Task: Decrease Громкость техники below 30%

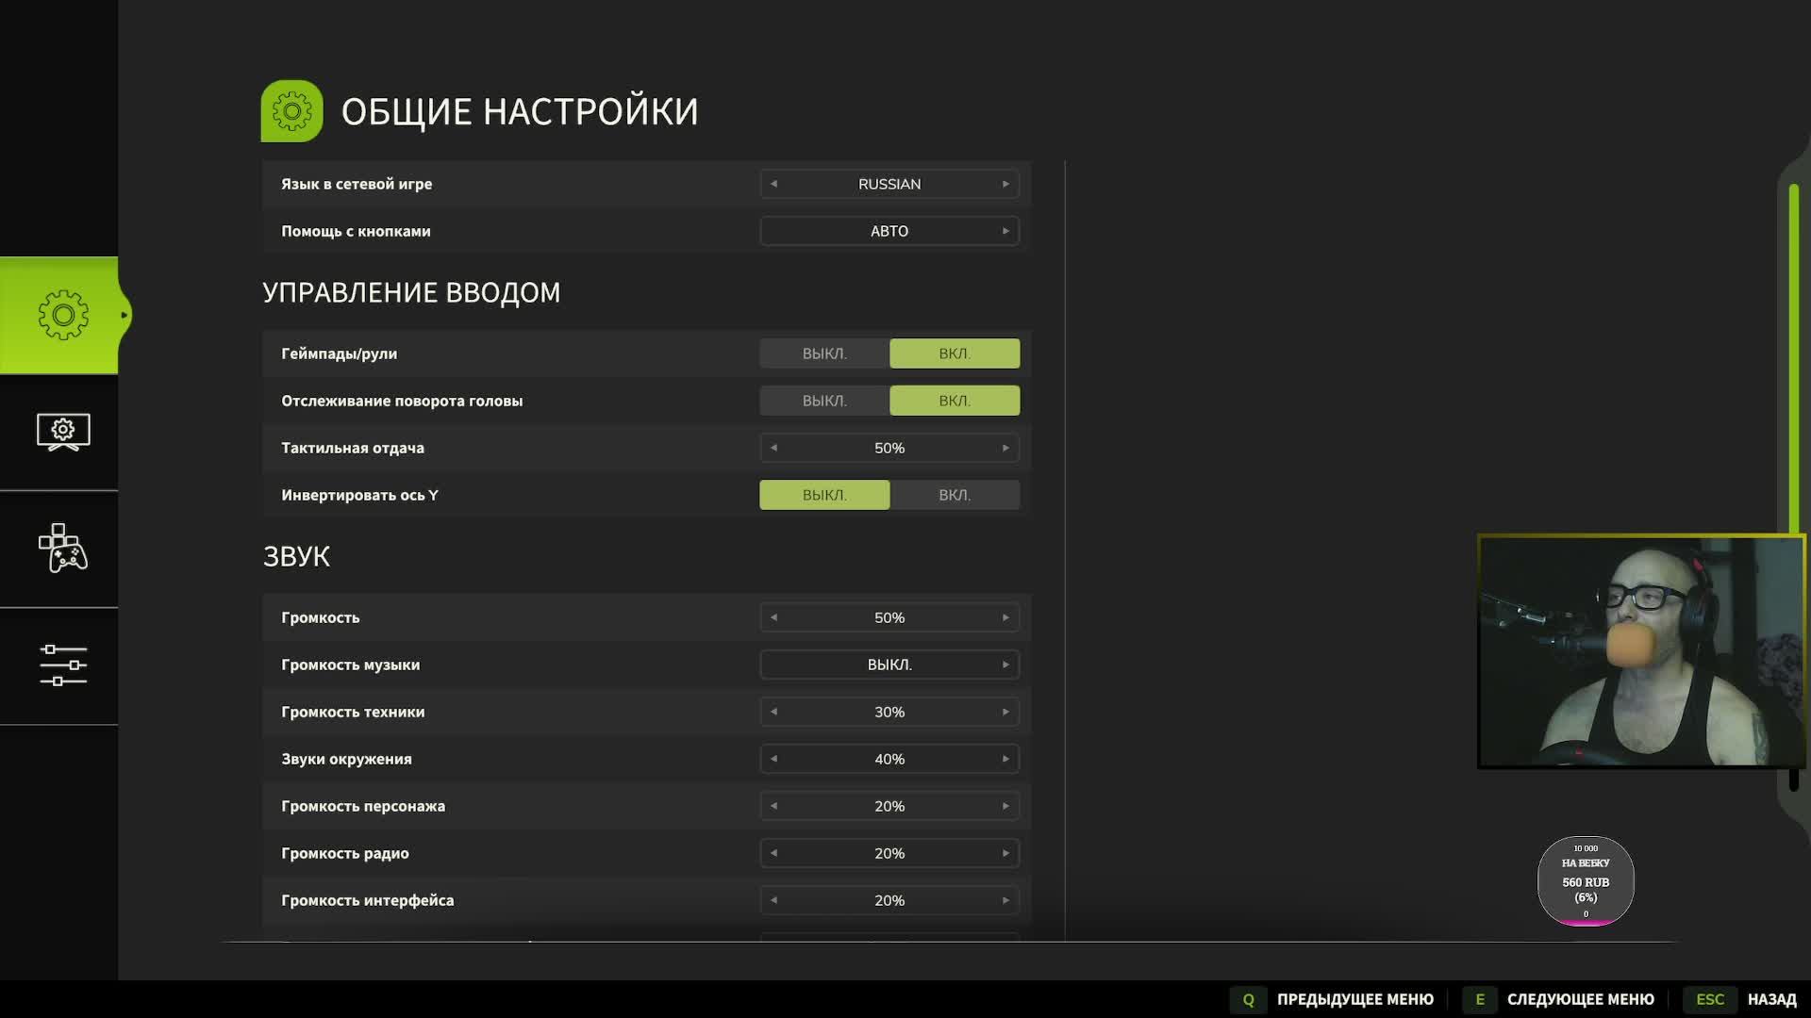Action: pos(774,712)
